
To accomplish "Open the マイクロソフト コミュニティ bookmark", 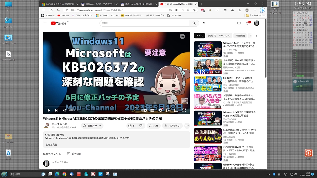I will click(x=107, y=15).
